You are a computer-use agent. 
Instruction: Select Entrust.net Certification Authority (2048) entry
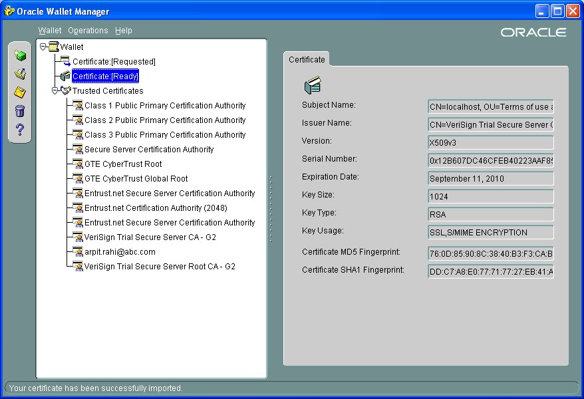tap(156, 207)
